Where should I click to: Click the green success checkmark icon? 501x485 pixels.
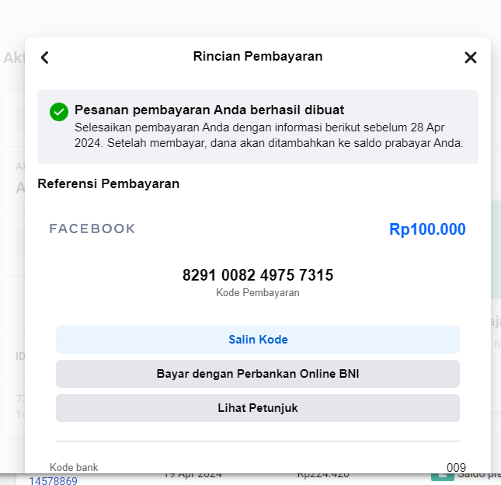pos(59,112)
